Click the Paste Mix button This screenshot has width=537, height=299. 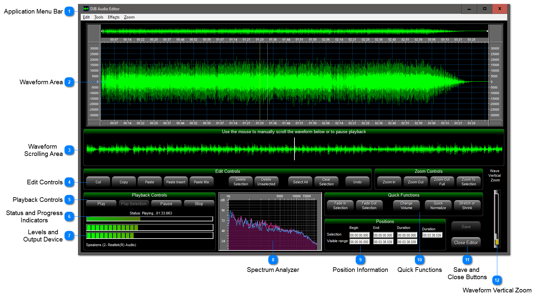click(x=201, y=182)
